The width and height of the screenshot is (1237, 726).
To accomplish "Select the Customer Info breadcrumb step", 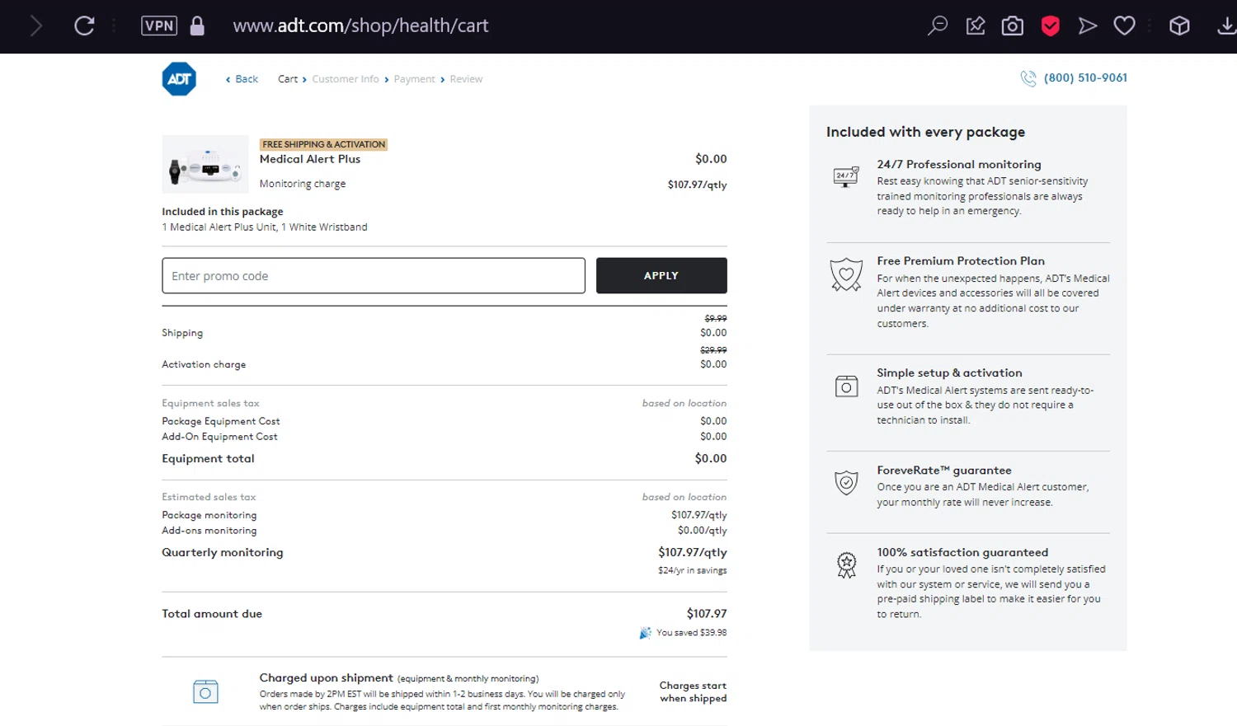I will [346, 79].
